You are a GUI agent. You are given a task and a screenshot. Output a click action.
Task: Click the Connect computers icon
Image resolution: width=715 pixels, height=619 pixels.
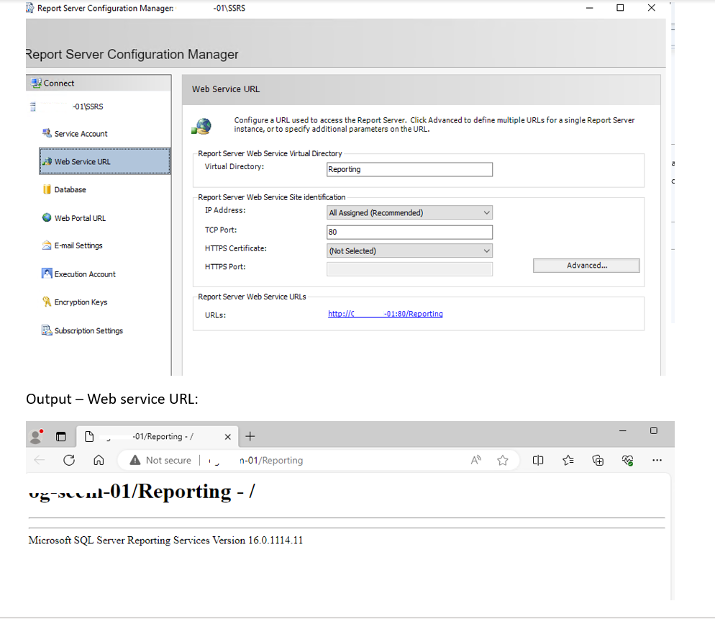click(x=36, y=83)
